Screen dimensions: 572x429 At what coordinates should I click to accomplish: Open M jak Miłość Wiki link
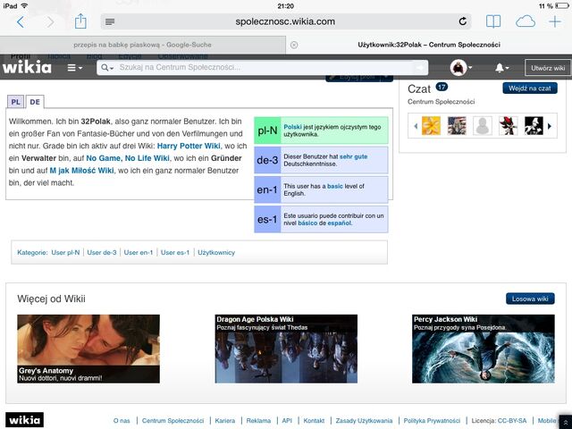click(81, 171)
